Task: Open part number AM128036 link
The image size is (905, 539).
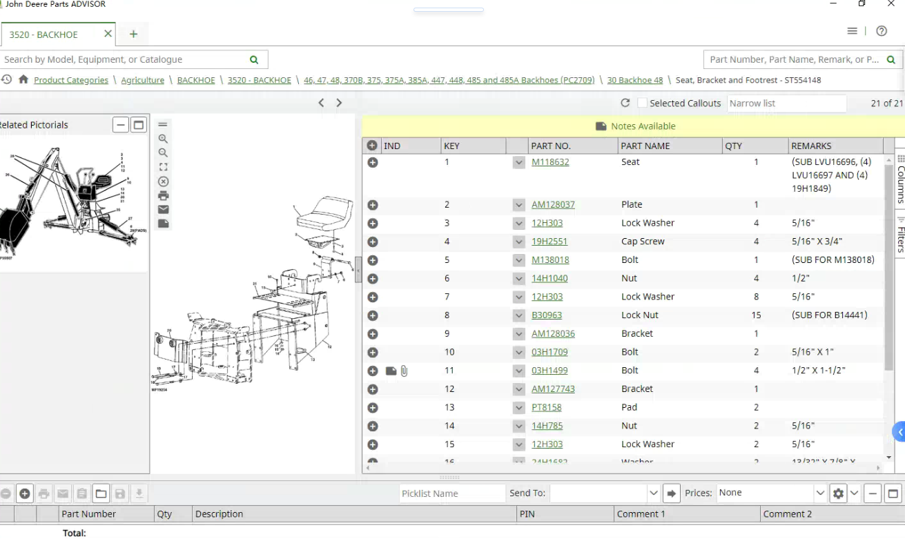Action: pyautogui.click(x=553, y=333)
